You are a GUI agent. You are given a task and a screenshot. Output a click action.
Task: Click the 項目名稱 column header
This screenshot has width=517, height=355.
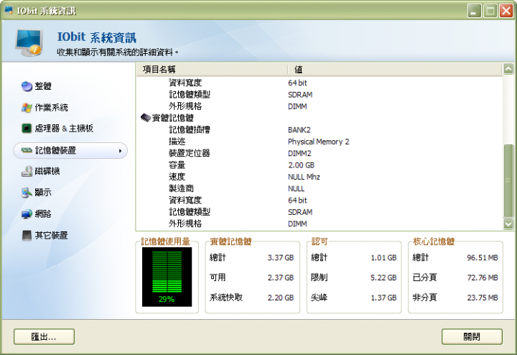(211, 69)
